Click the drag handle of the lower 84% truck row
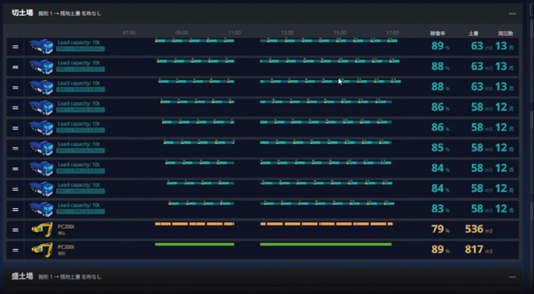This screenshot has height=294, width=534. pyautogui.click(x=15, y=189)
